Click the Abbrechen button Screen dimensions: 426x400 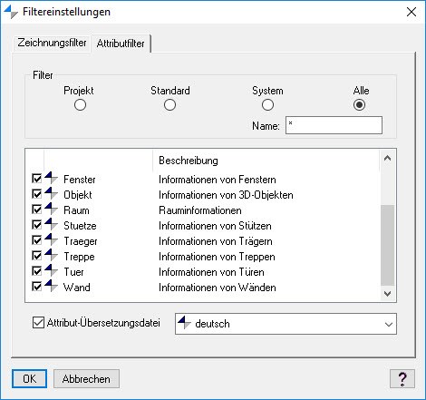tap(86, 379)
